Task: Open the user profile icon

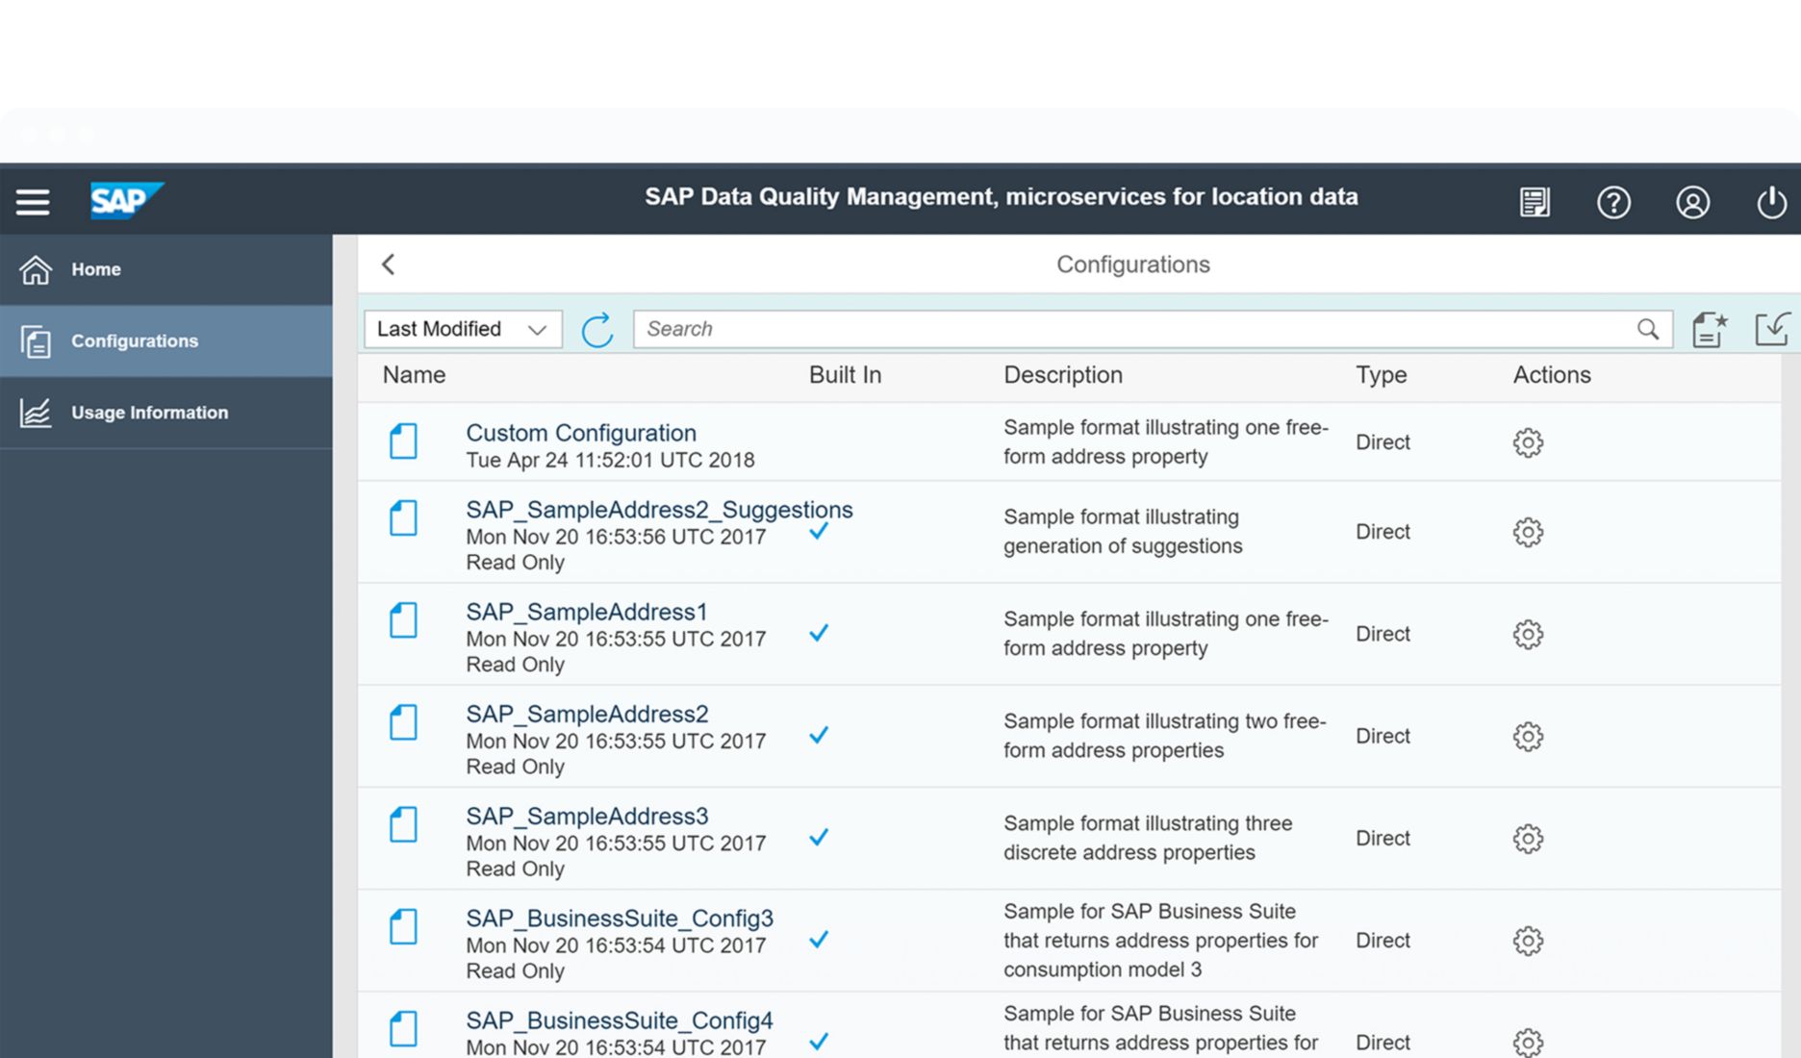Action: pos(1692,202)
